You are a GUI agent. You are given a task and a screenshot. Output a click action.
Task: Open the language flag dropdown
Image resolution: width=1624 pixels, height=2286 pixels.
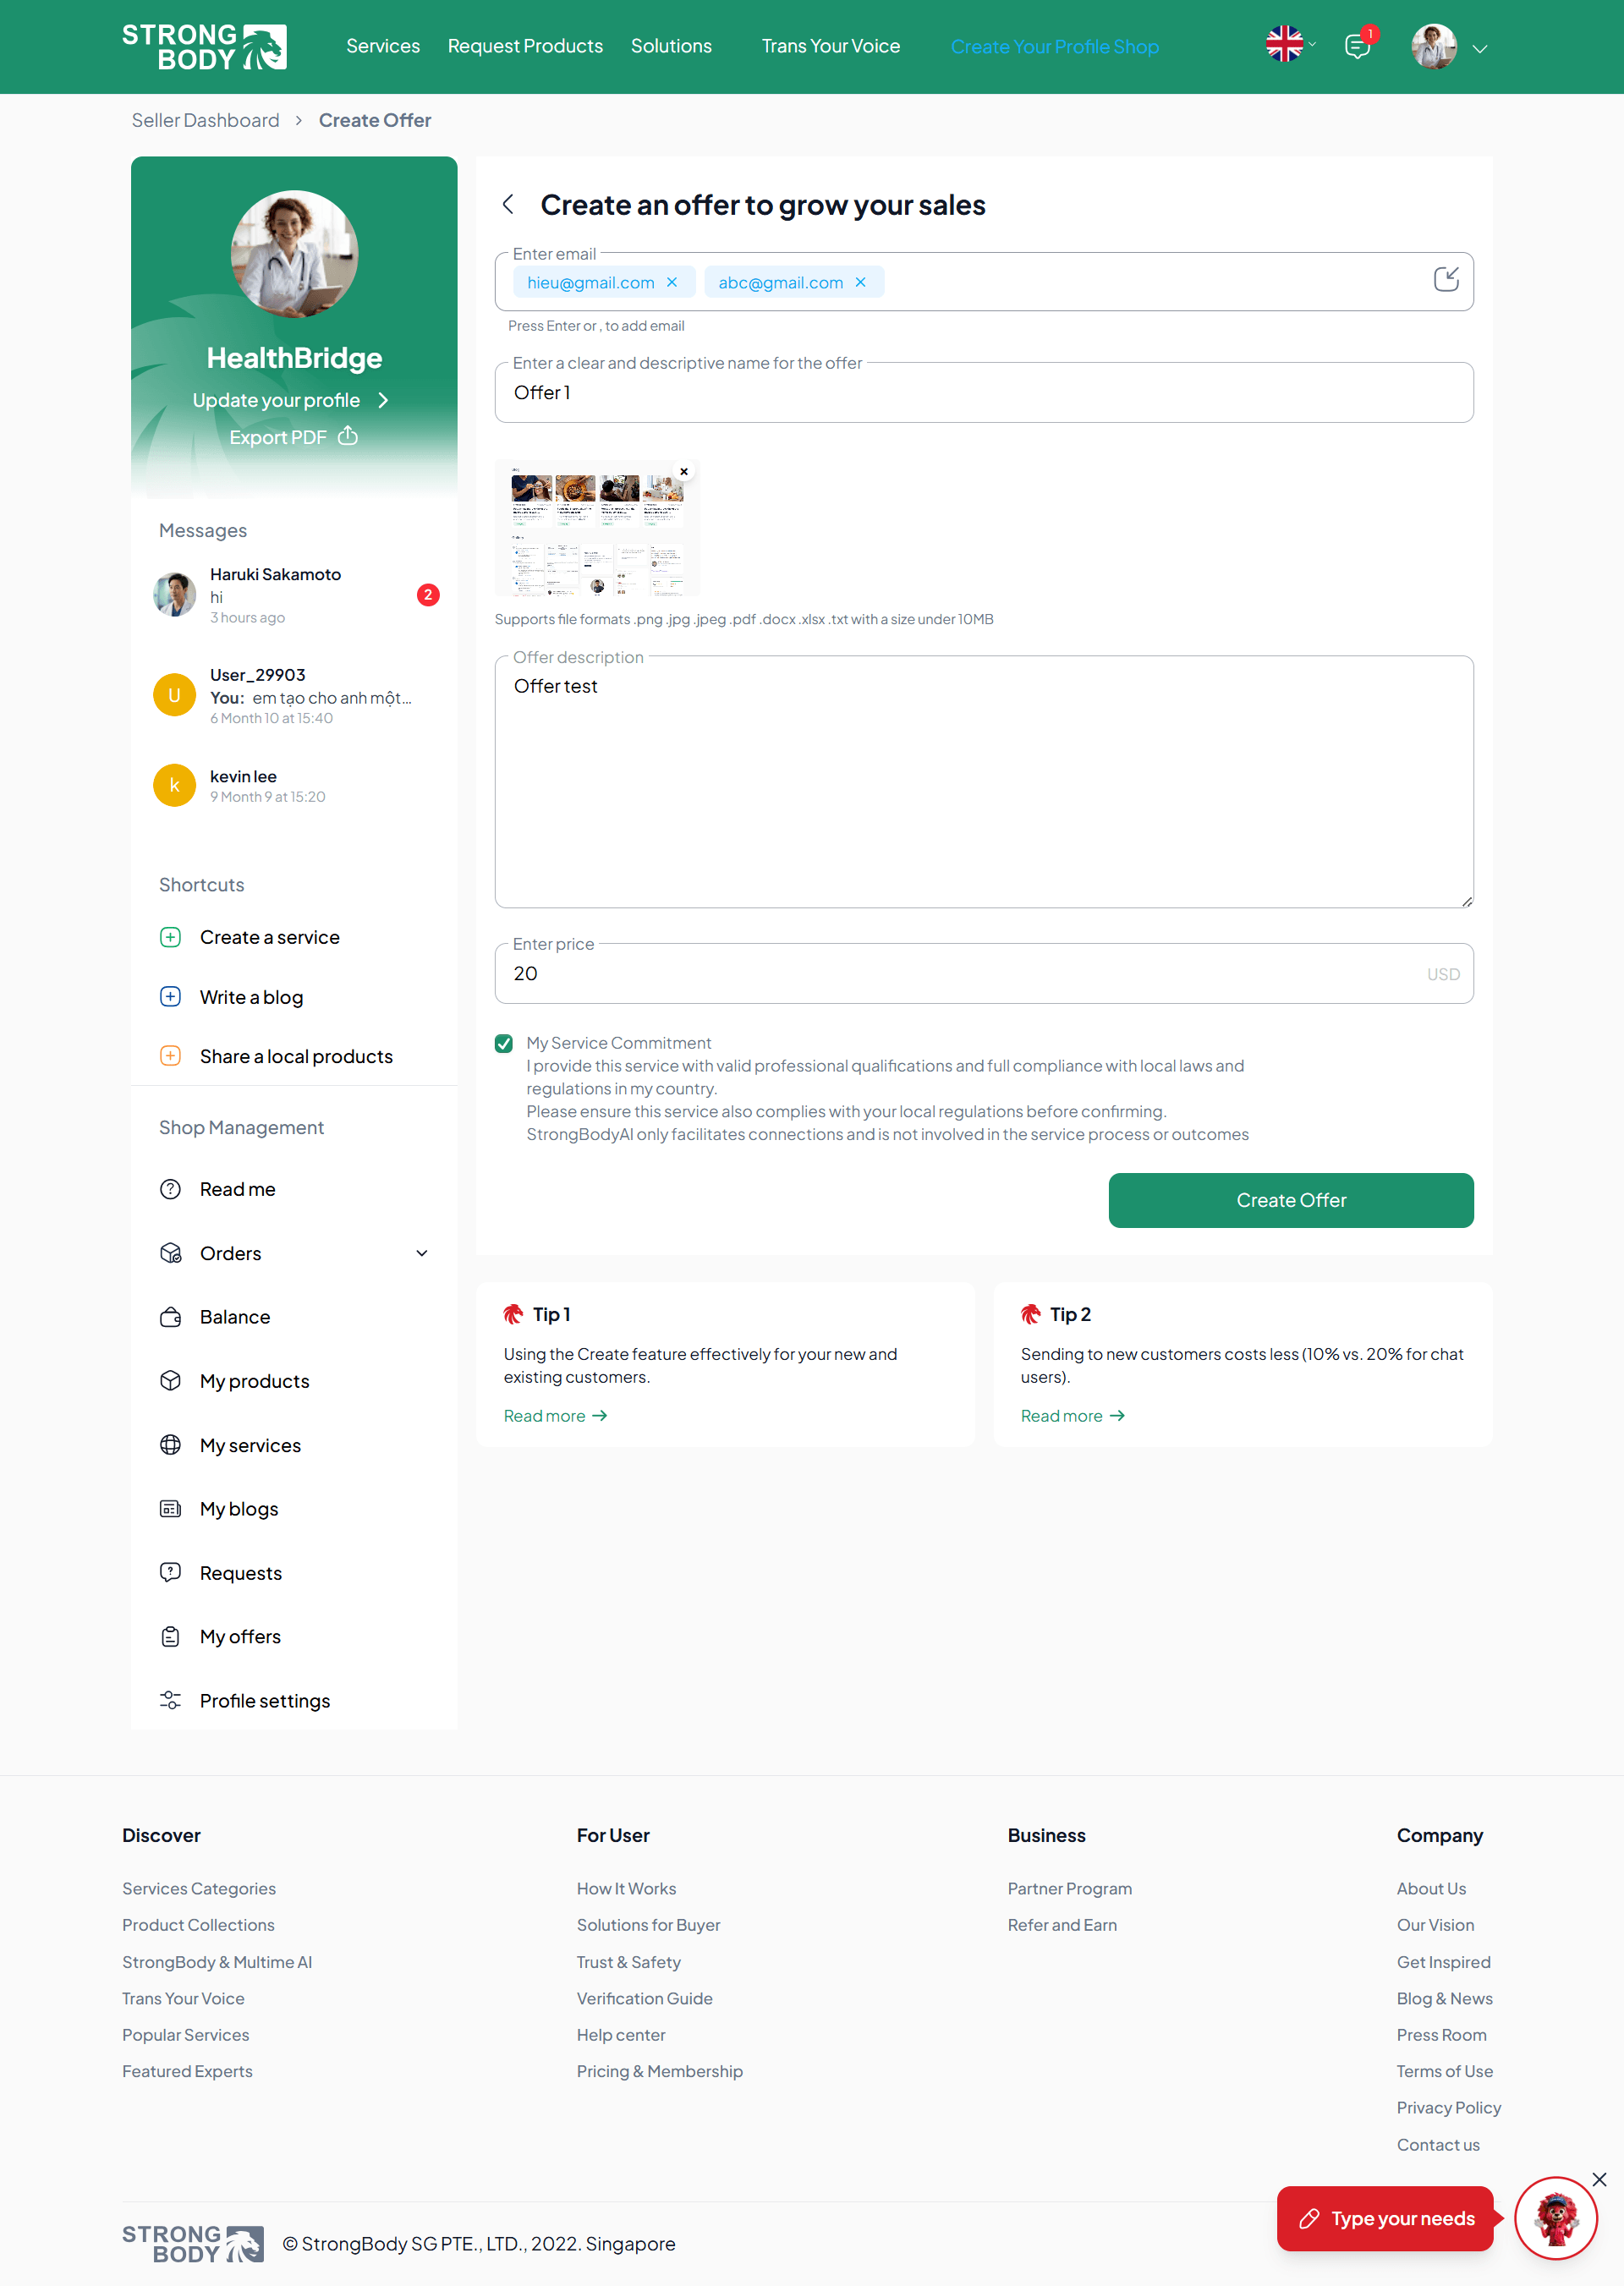(x=1291, y=45)
